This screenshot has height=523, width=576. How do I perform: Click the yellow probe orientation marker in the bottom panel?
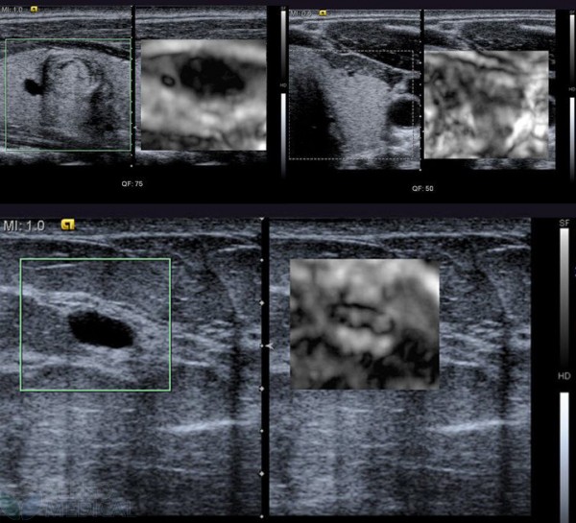coord(67,226)
